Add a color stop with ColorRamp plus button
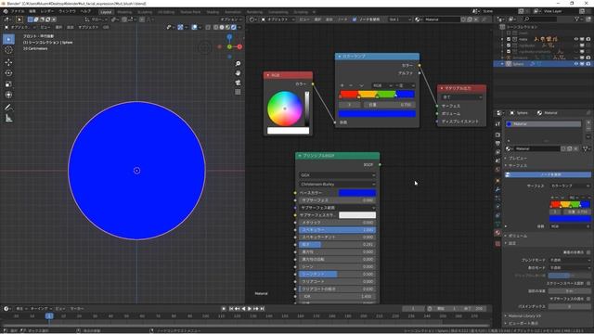The width and height of the screenshot is (594, 334). pyautogui.click(x=342, y=85)
